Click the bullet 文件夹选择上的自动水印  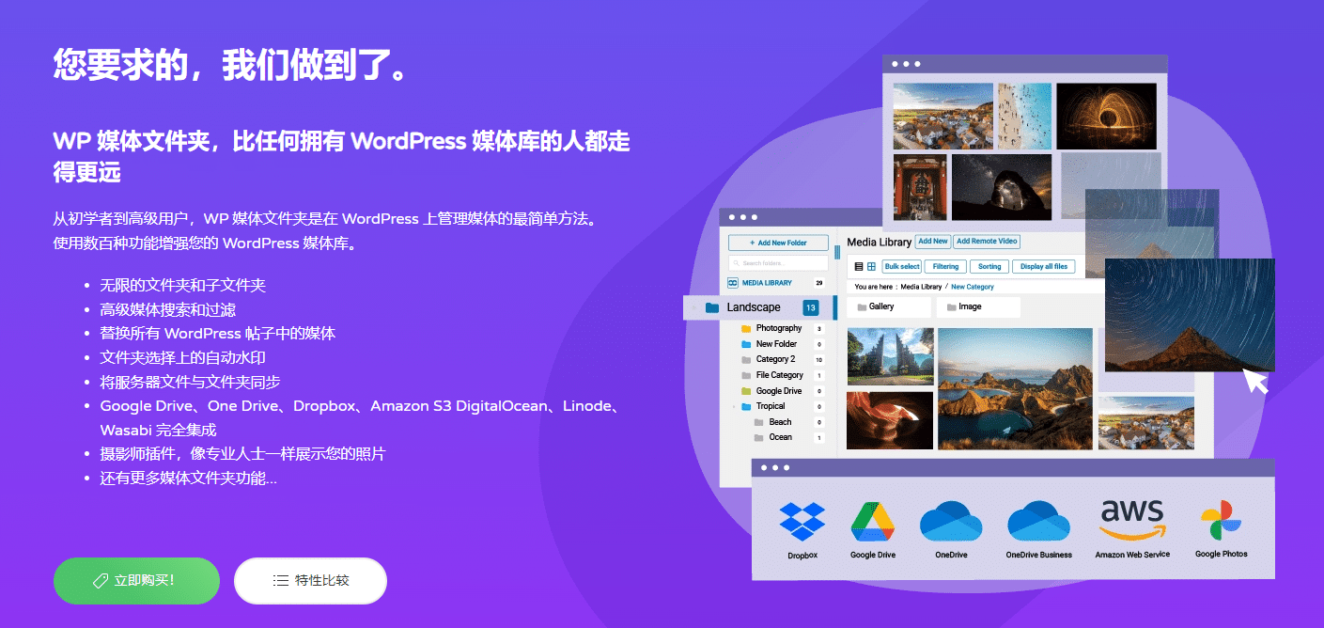point(184,357)
